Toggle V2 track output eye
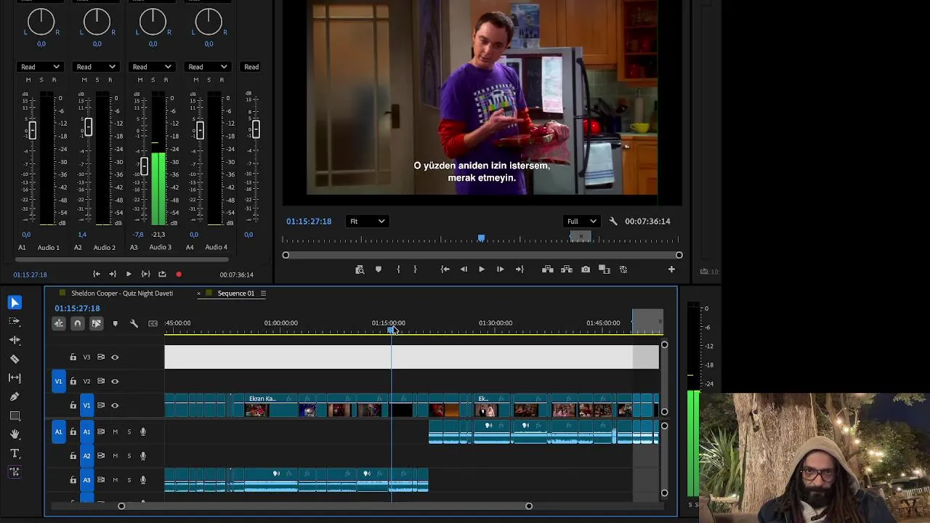 coord(115,381)
